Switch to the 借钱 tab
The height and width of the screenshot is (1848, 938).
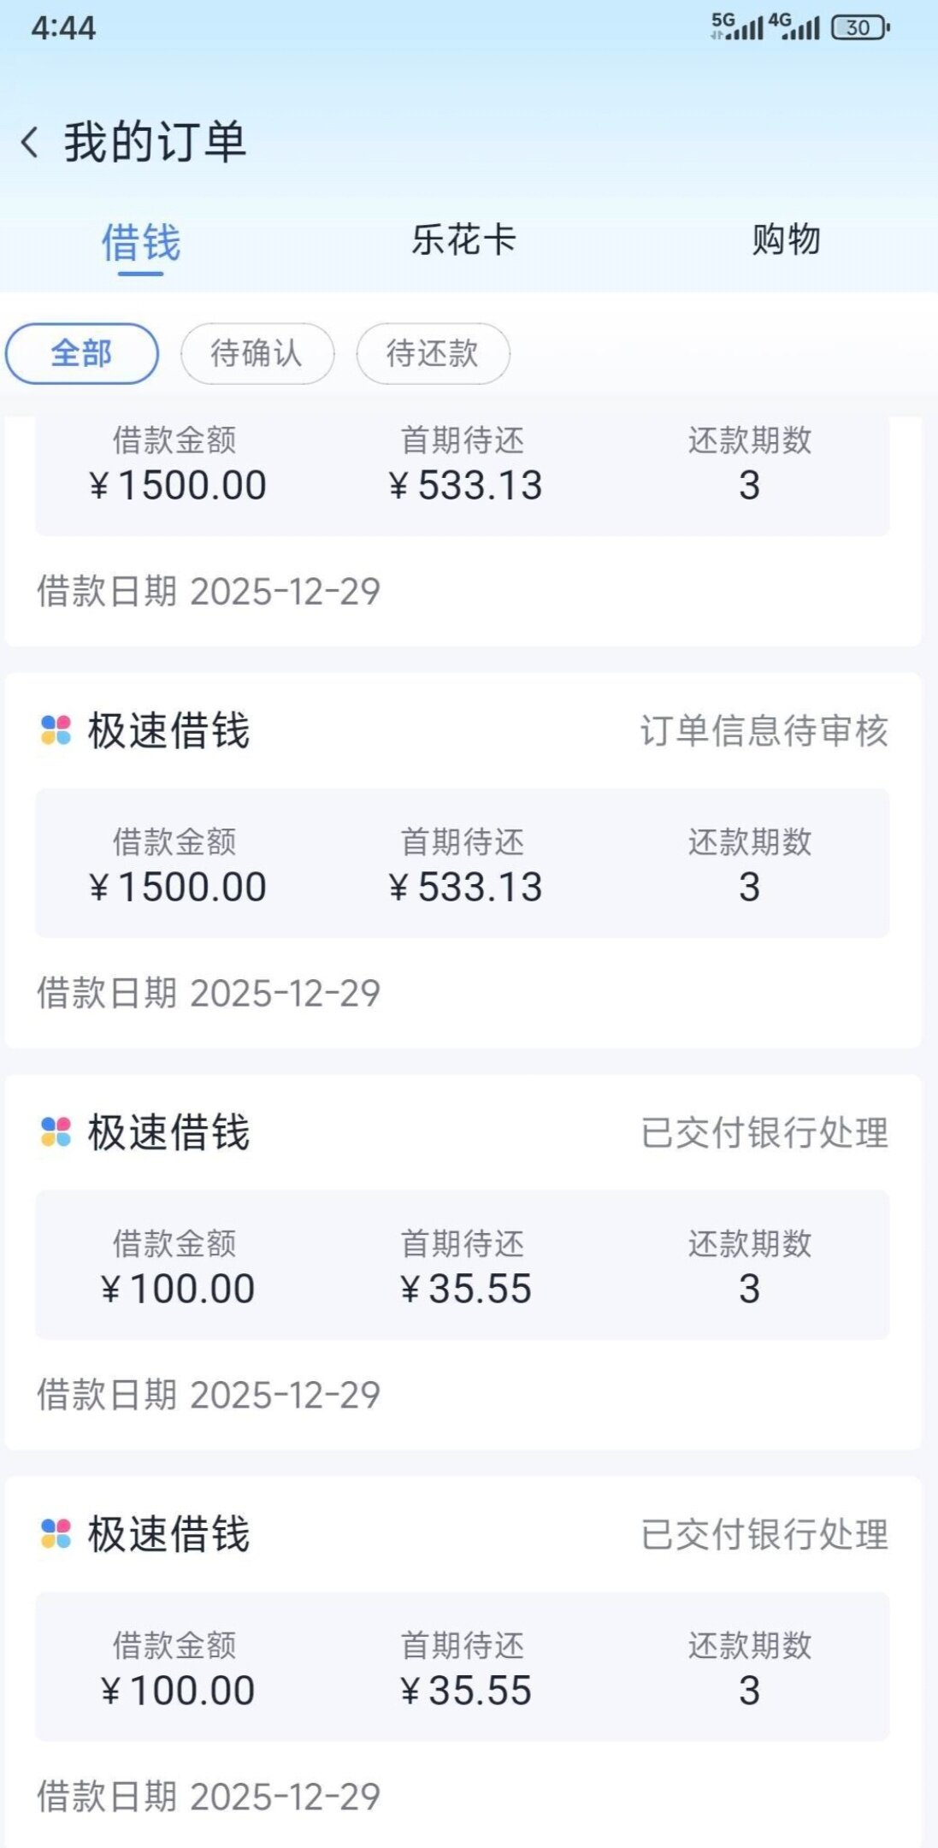[x=141, y=243]
